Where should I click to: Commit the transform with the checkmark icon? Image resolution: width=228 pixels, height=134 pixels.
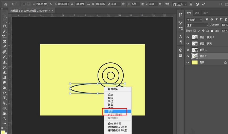(x=203, y=4)
